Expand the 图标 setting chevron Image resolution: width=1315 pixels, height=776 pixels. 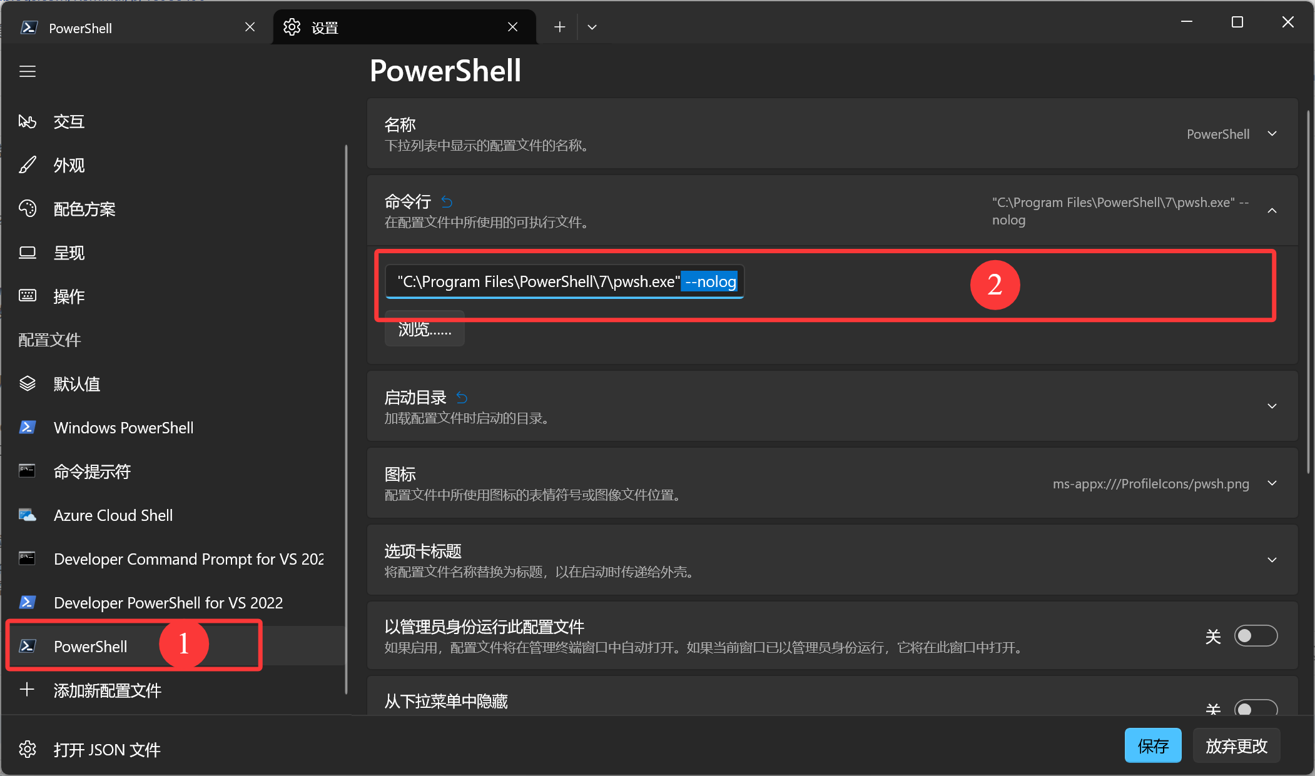(1272, 483)
